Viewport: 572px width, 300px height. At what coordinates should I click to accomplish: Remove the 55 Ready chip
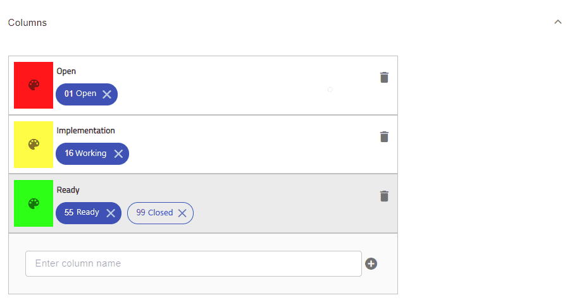point(111,213)
